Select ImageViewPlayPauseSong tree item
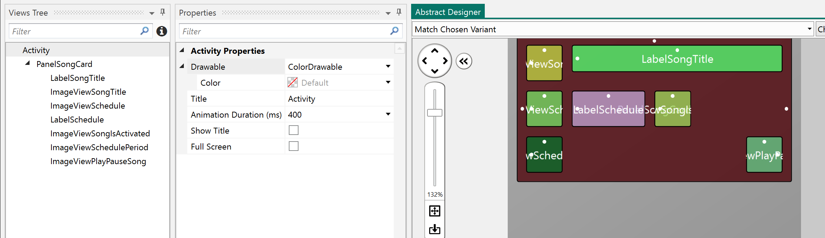The height and width of the screenshot is (238, 825). (98, 161)
